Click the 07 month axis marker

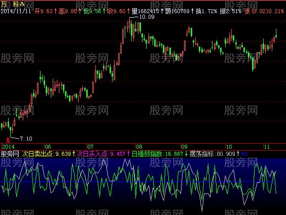90,147
